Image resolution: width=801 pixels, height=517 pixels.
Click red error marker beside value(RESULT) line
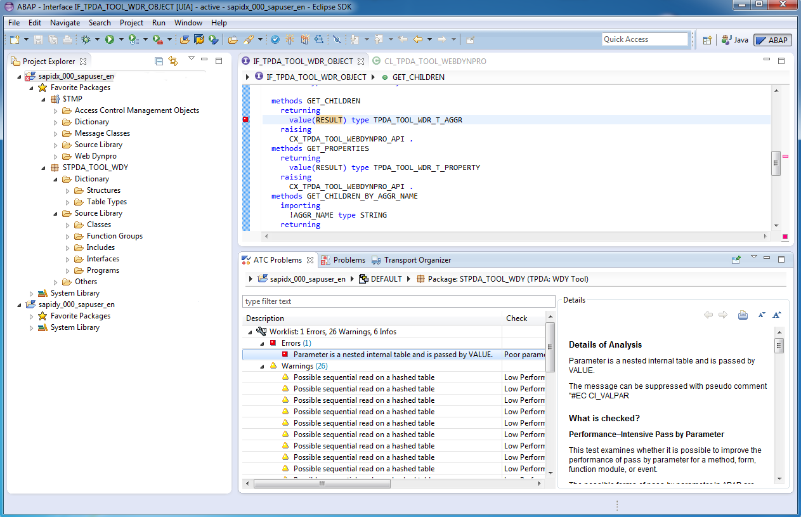point(245,119)
